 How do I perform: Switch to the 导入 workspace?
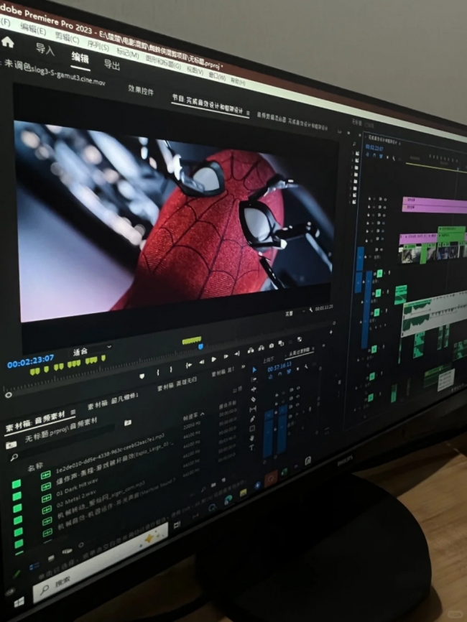(45, 50)
